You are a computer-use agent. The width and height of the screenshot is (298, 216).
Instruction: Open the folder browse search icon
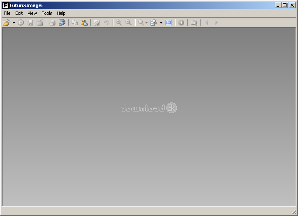click(x=194, y=23)
